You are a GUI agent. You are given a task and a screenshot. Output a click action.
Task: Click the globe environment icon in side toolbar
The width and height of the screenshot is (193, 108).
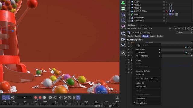pos(123,33)
